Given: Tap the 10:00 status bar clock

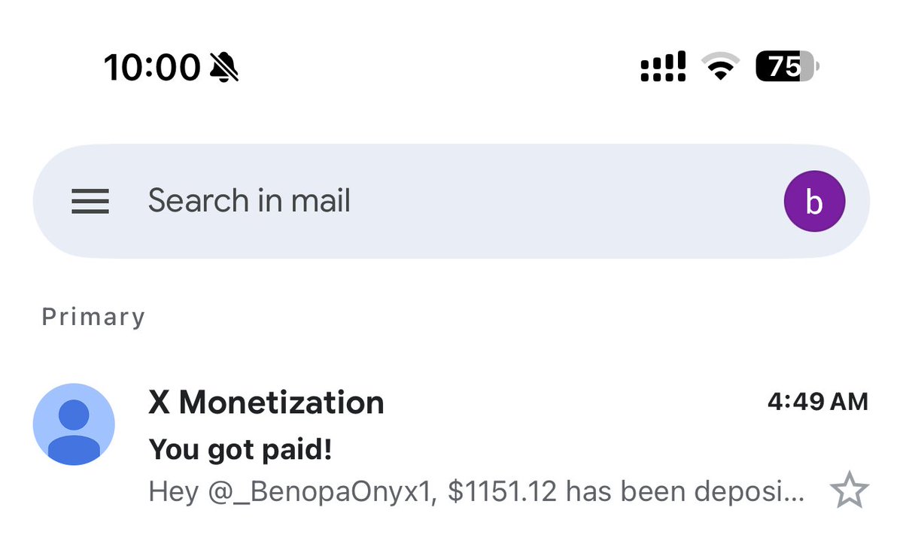Looking at the screenshot, I should 153,68.
